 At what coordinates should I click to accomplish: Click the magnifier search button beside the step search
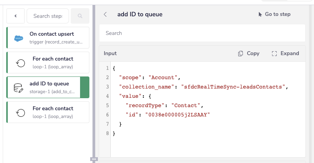click(x=80, y=16)
